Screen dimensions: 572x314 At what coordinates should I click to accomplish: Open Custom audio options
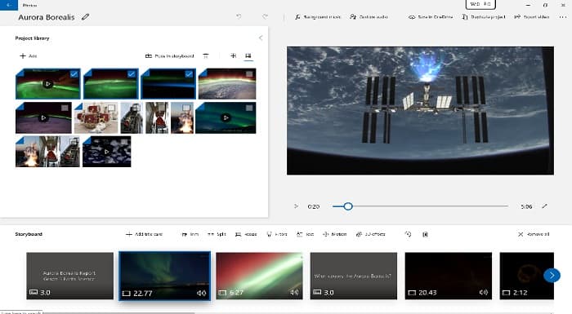click(x=369, y=17)
